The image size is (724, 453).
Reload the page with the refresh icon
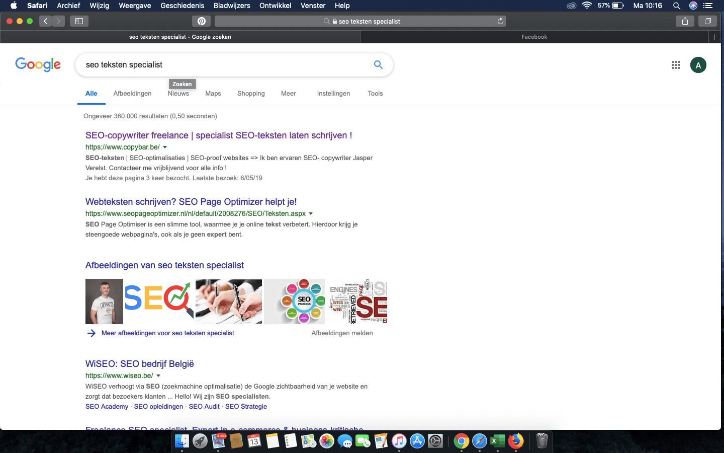tap(500, 21)
